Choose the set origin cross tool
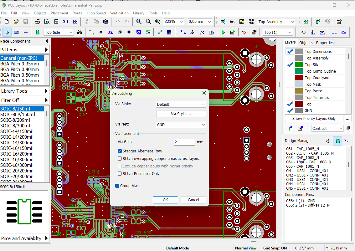 26,32
